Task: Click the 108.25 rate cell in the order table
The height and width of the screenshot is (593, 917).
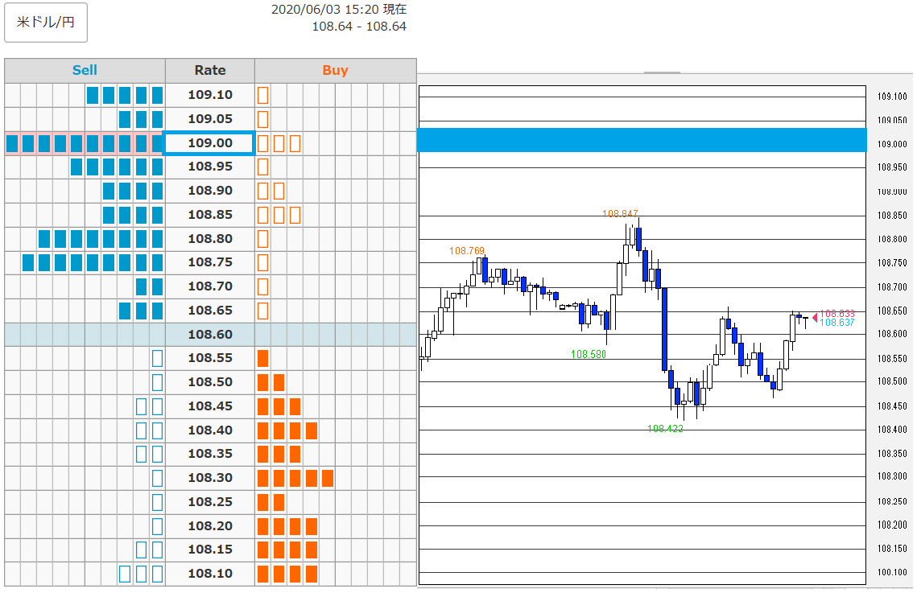Action: click(x=210, y=502)
